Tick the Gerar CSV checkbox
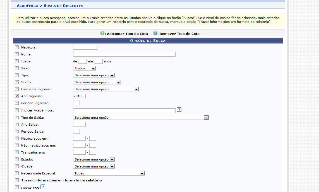 point(17,188)
